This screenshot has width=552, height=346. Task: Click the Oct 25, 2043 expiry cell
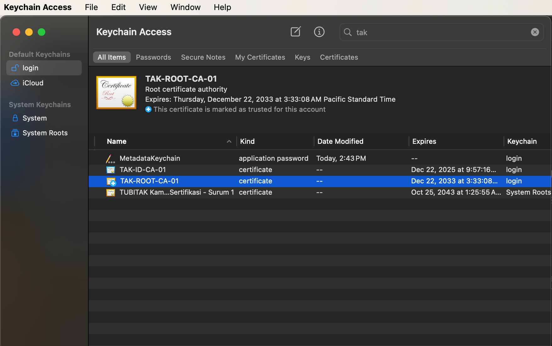click(x=456, y=192)
